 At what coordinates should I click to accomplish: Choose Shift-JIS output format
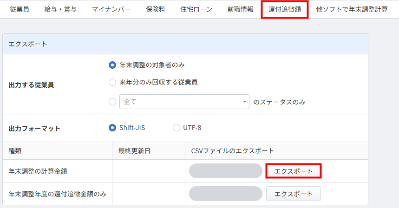tap(112, 128)
